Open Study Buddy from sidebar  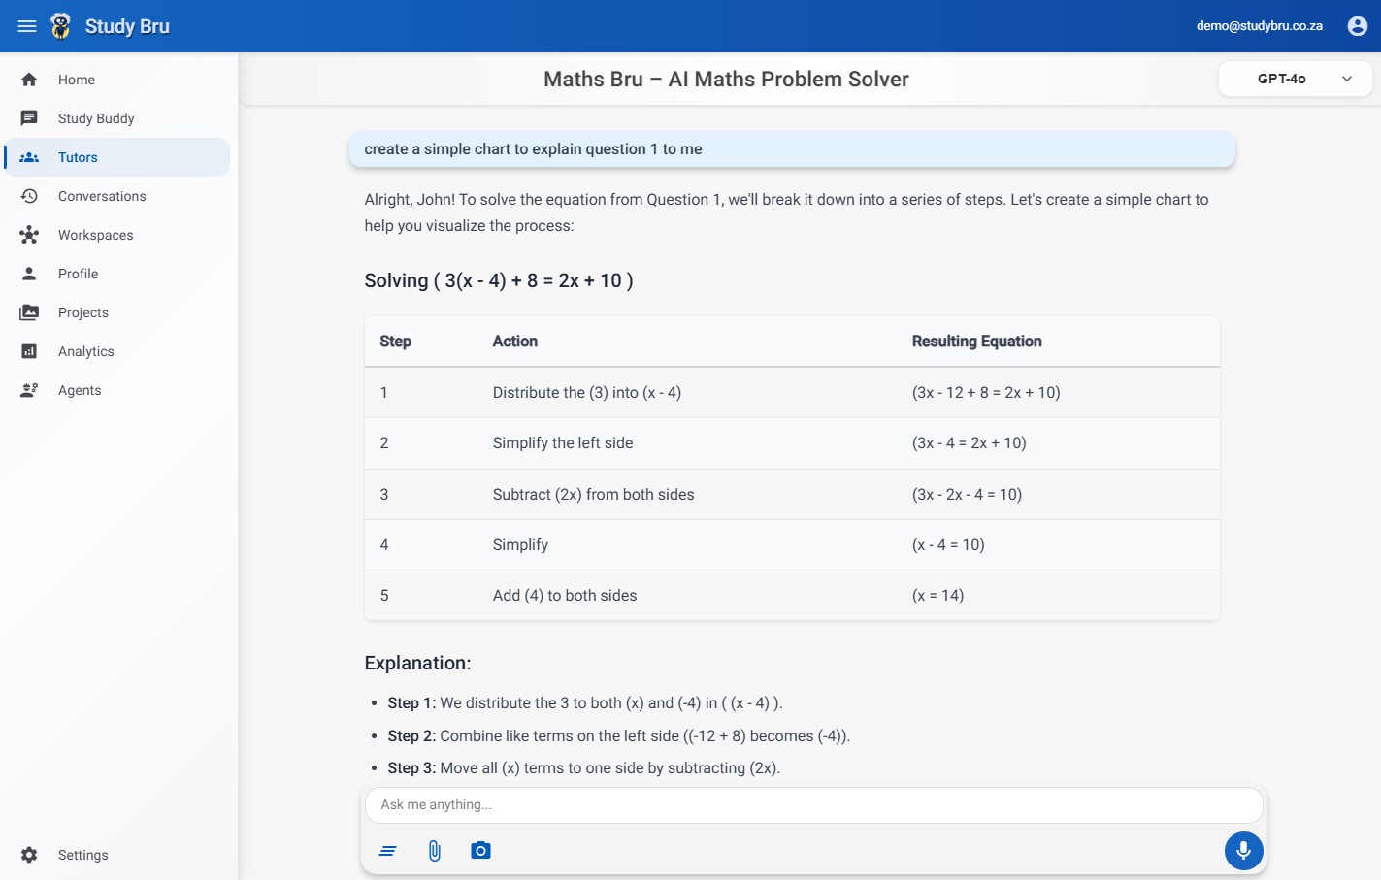[x=95, y=118]
